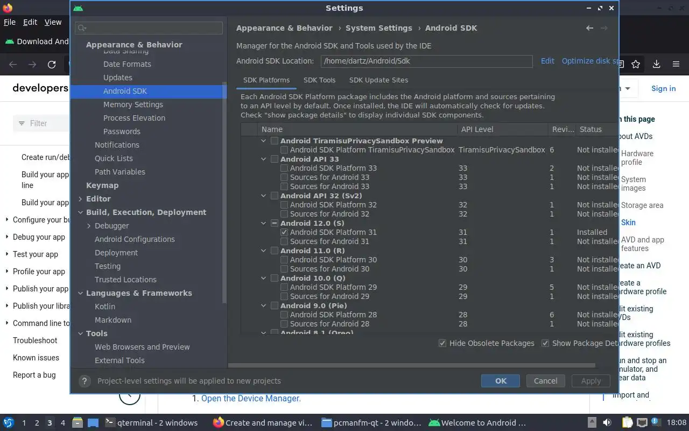Click the Firefox logo icon at top left
689x431 pixels.
click(x=8, y=8)
